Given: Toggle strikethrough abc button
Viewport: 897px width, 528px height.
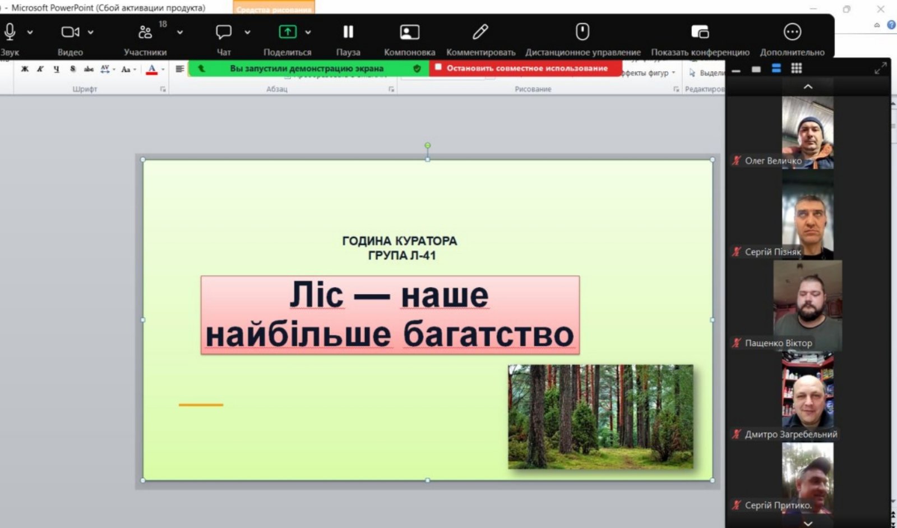Looking at the screenshot, I should pyautogui.click(x=89, y=69).
